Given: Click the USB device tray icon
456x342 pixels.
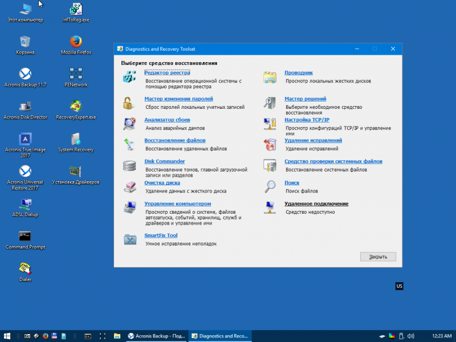Looking at the screenshot, I should pyautogui.click(x=401, y=336).
